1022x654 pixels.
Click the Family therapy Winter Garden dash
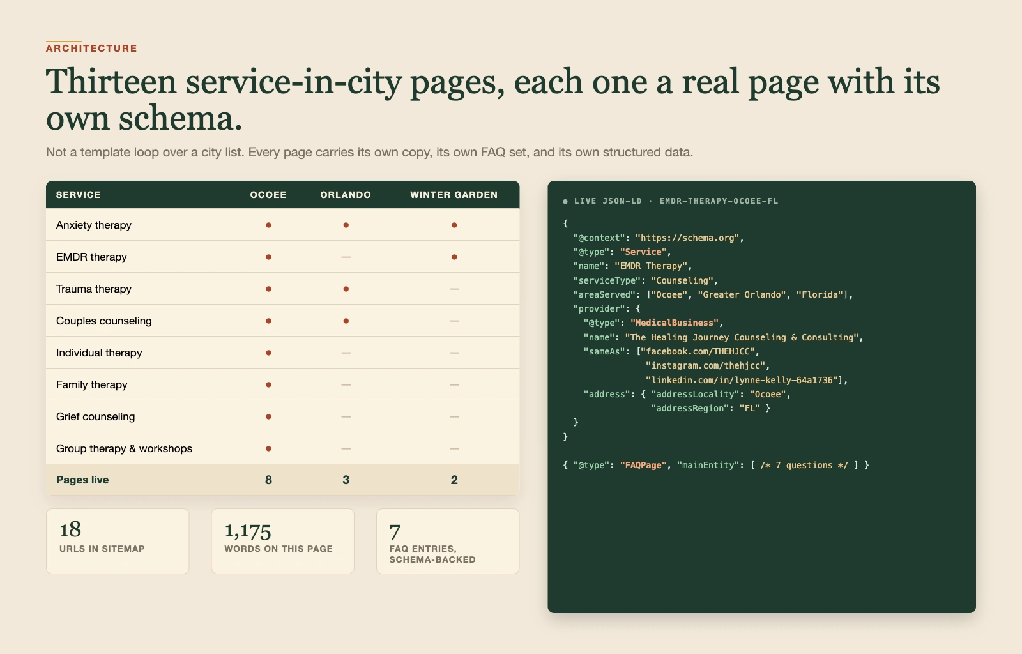point(454,384)
